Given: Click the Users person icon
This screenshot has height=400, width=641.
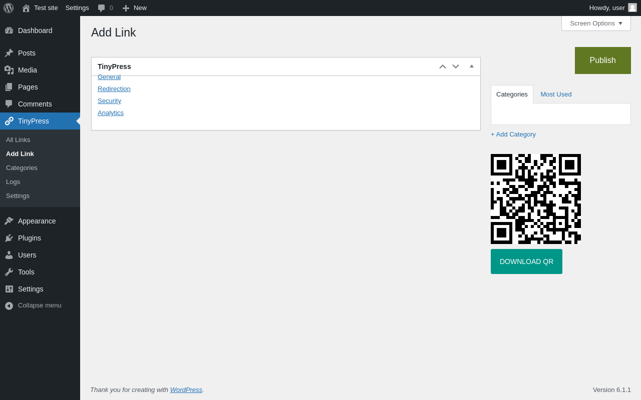Looking at the screenshot, I should click(x=9, y=255).
